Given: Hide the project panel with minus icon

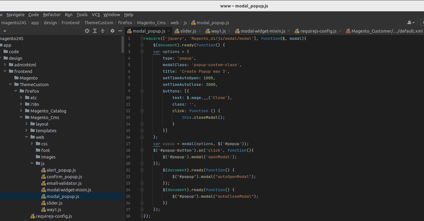Looking at the screenshot, I should [x=120, y=31].
